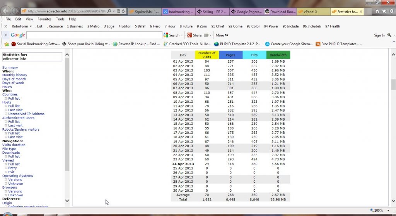
Task: Open Google Search button dropdown arrow
Action: click(182, 35)
